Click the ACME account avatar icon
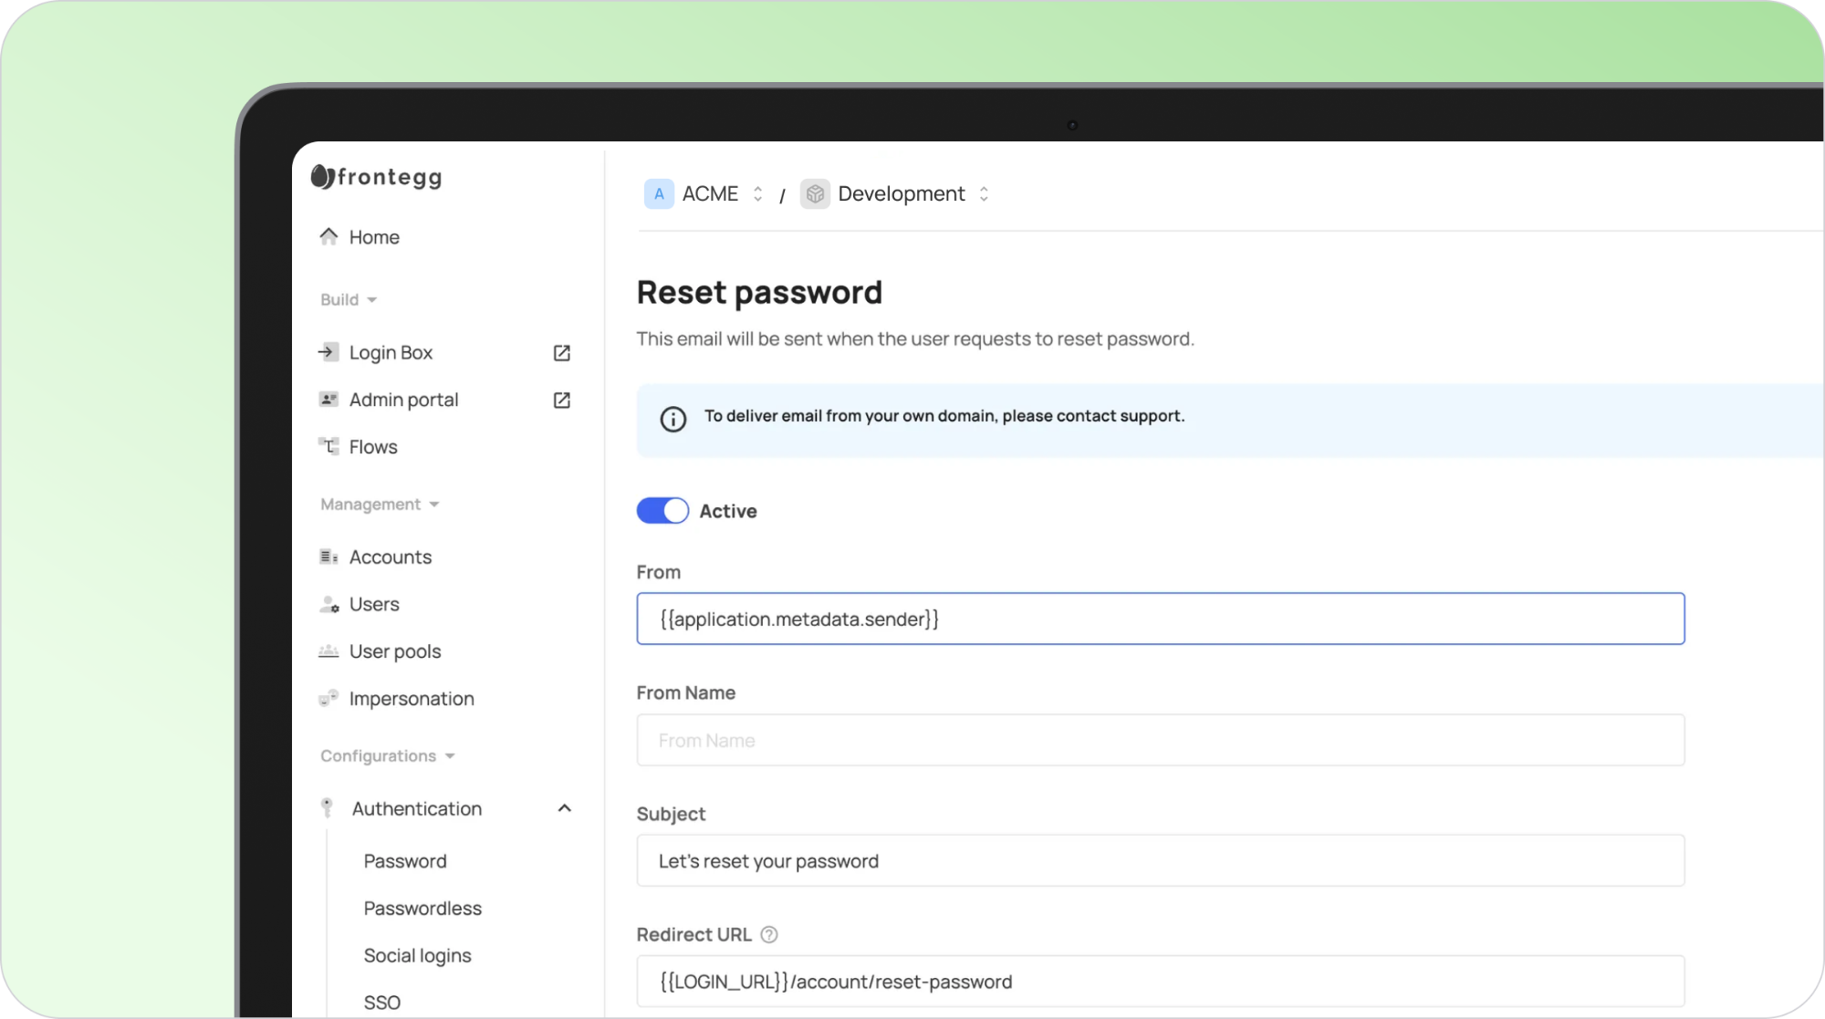 click(x=659, y=193)
